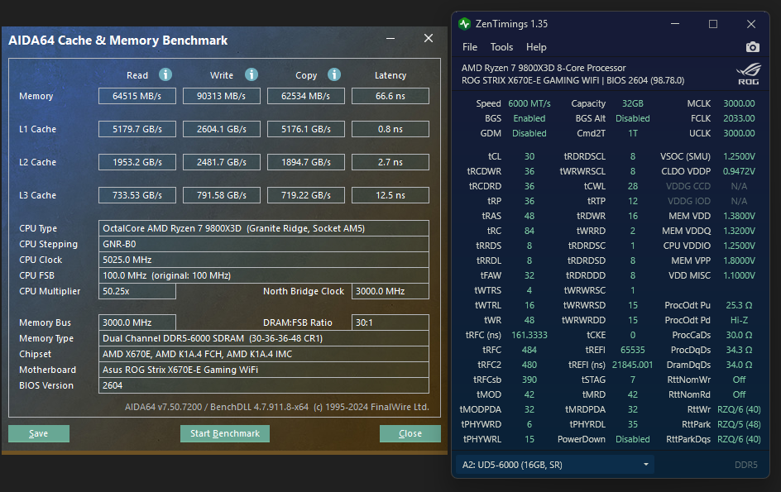The width and height of the screenshot is (781, 492).
Task: Close the AIDA64 window with the X
Action: click(429, 38)
